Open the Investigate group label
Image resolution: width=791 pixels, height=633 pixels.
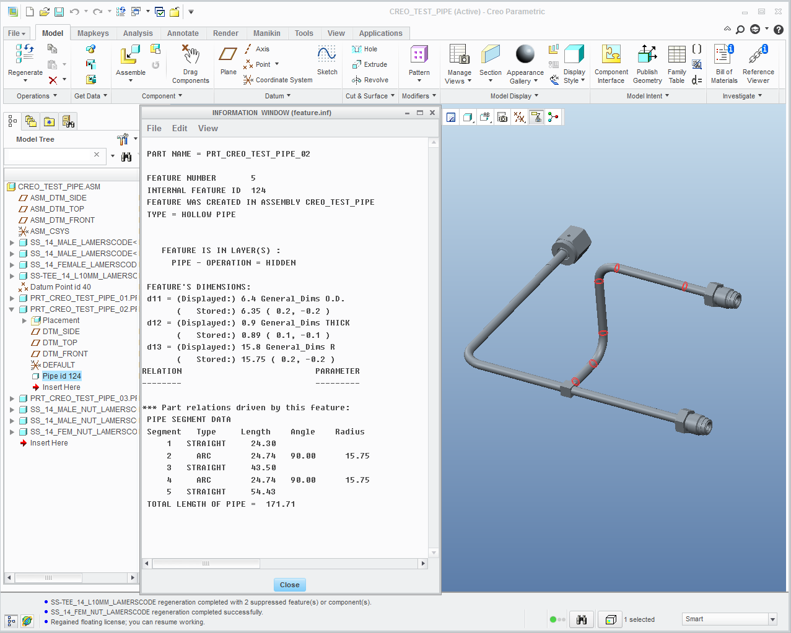coord(742,96)
